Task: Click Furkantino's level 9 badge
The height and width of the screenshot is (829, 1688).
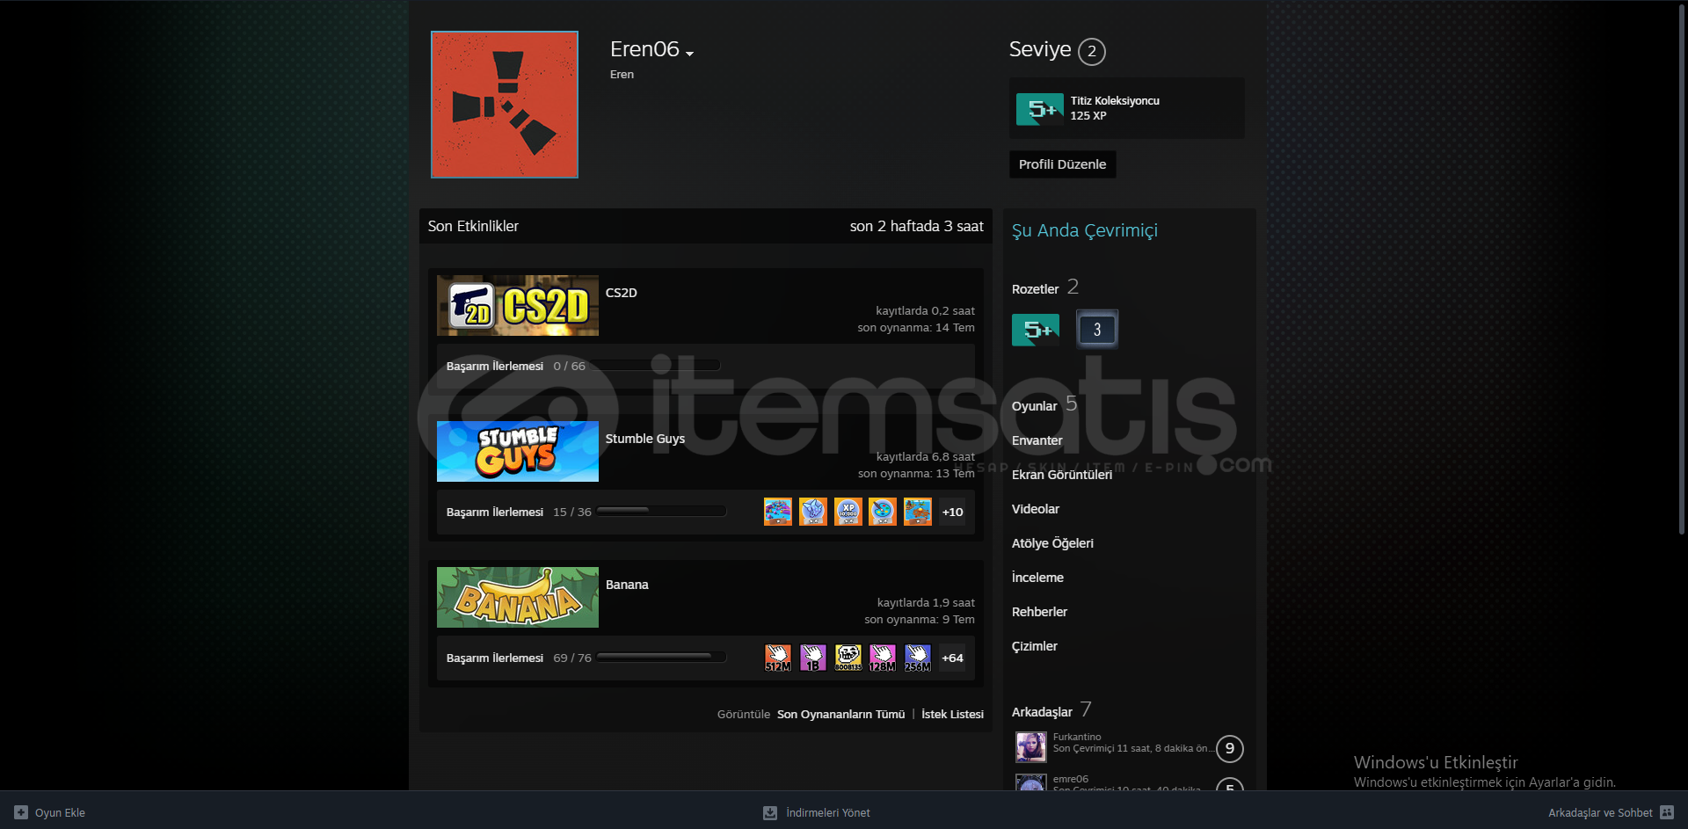Action: click(x=1230, y=748)
